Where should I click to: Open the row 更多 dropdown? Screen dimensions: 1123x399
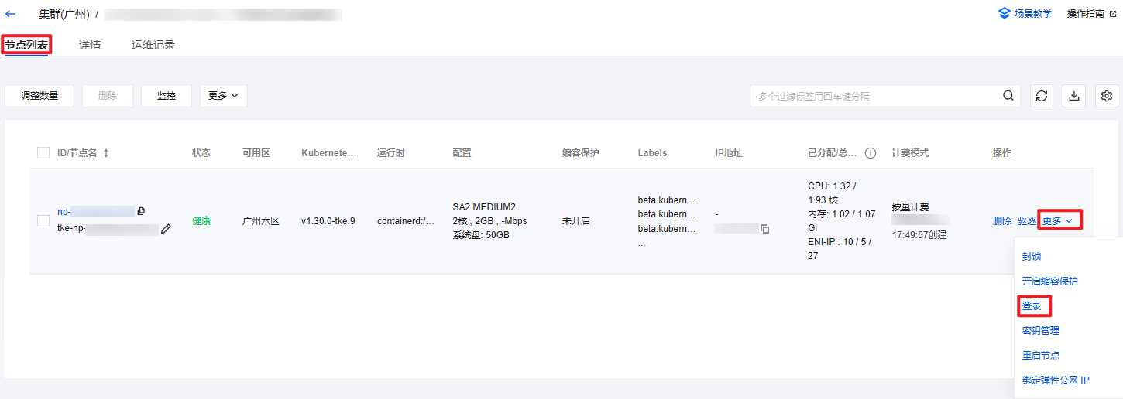(x=1058, y=221)
